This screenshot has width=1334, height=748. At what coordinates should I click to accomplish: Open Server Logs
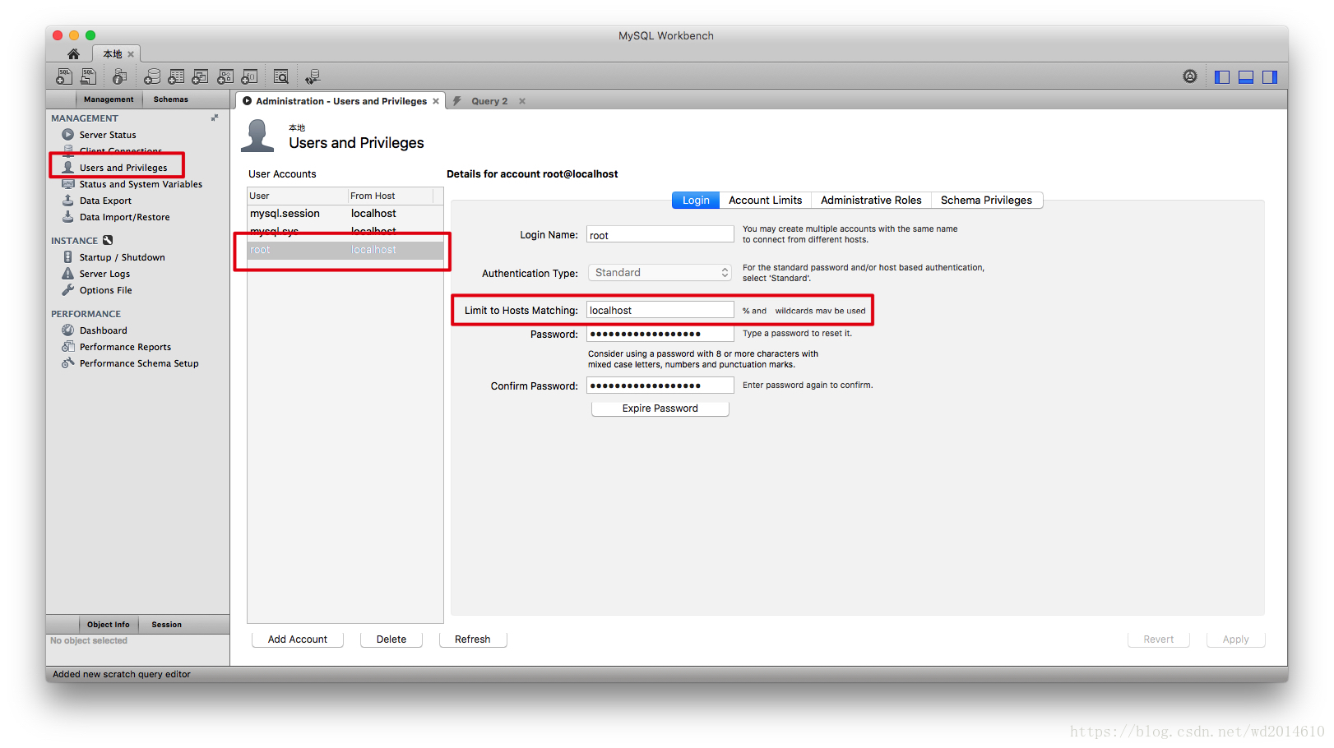(x=104, y=274)
